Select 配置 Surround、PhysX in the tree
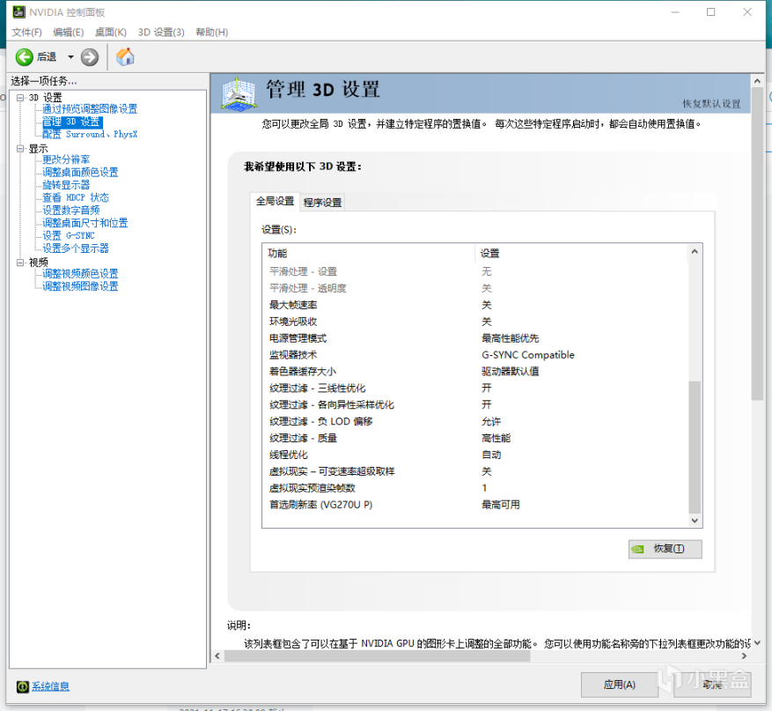The image size is (772, 711). click(x=90, y=135)
